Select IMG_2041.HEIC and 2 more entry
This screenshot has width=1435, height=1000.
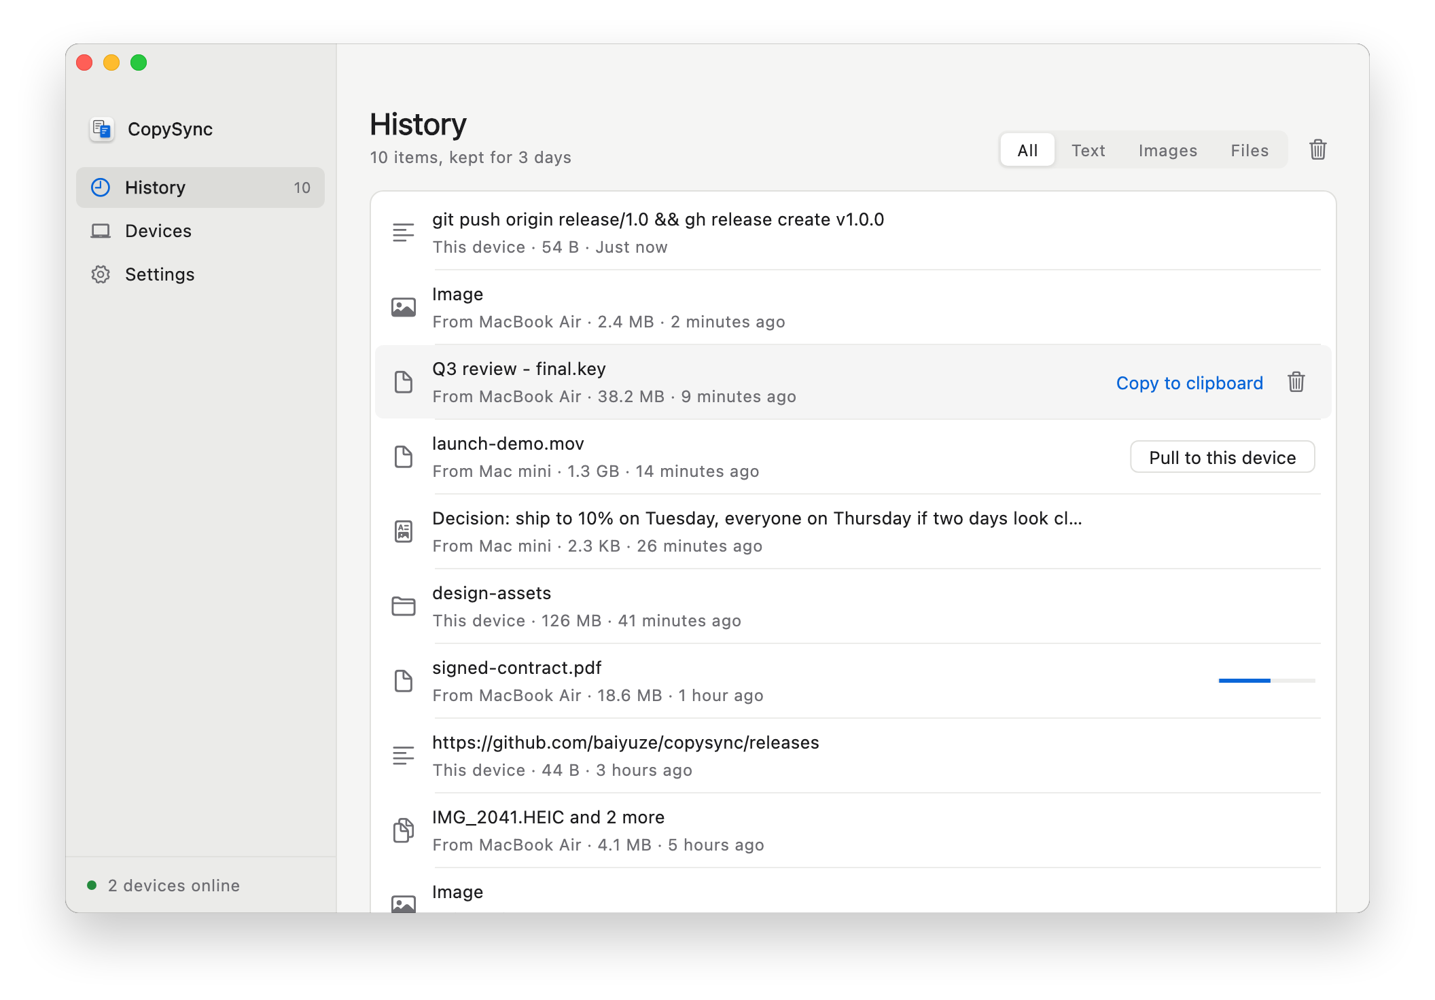[853, 830]
